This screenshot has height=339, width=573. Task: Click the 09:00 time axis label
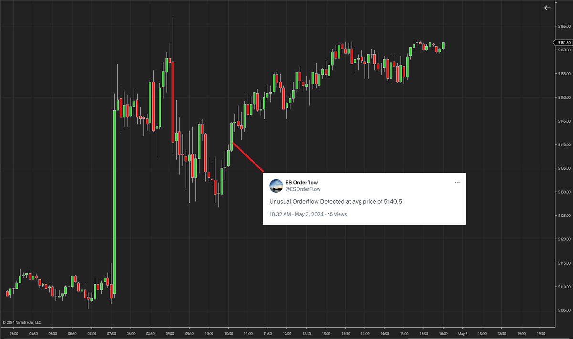170,334
